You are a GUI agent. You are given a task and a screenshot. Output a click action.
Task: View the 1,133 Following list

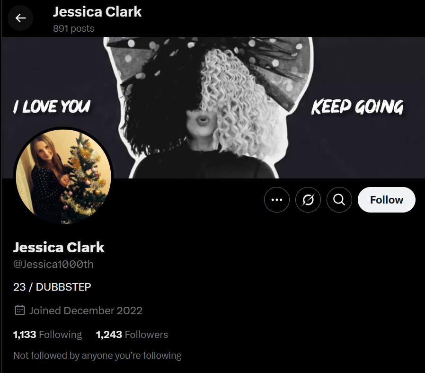[47, 335]
